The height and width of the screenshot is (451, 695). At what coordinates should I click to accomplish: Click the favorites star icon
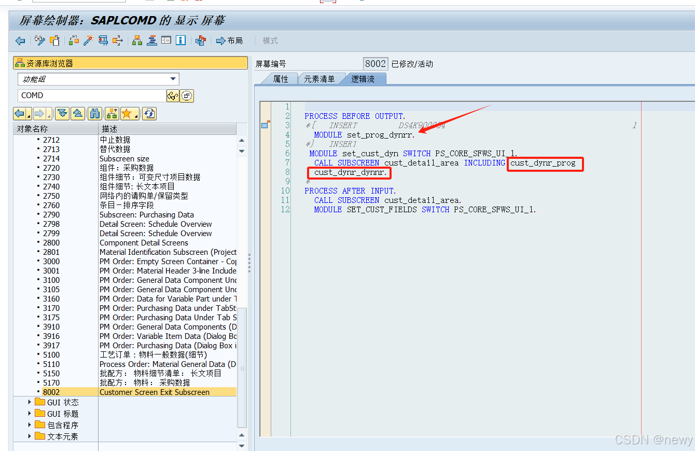click(x=127, y=113)
